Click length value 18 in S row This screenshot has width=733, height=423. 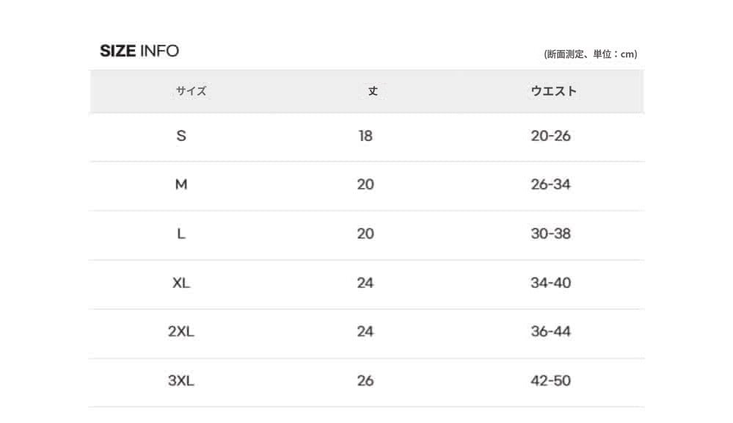pos(365,136)
